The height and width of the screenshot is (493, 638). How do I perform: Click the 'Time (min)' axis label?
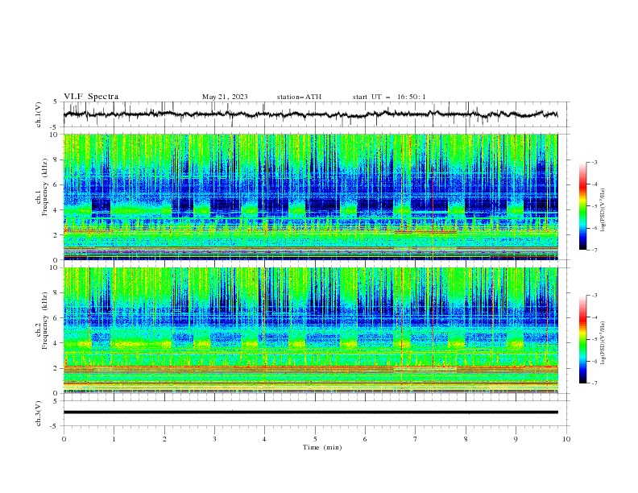click(x=322, y=447)
